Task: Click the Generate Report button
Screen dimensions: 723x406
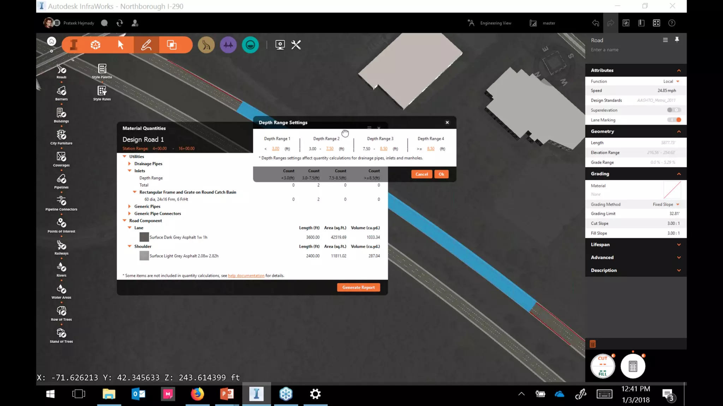Action: tap(358, 287)
